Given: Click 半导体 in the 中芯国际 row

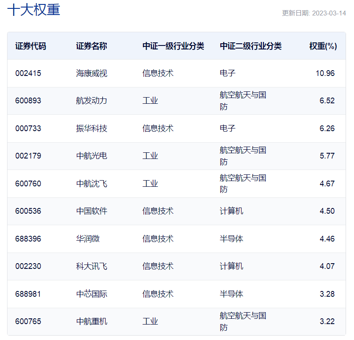Looking at the screenshot, I should [231, 294].
